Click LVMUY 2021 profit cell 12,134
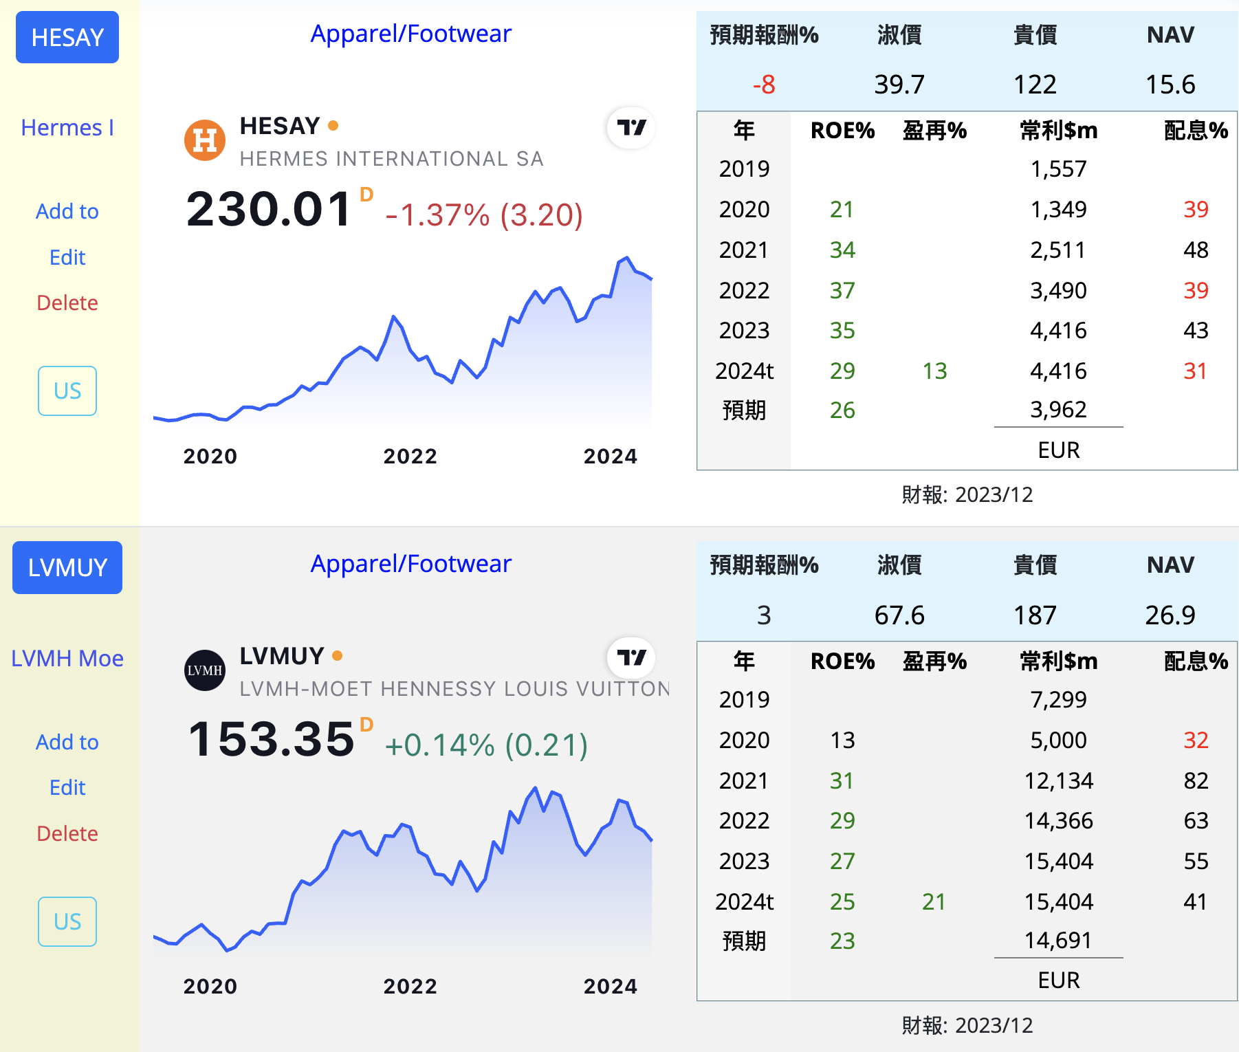Image resolution: width=1239 pixels, height=1052 pixels. pyautogui.click(x=1059, y=780)
